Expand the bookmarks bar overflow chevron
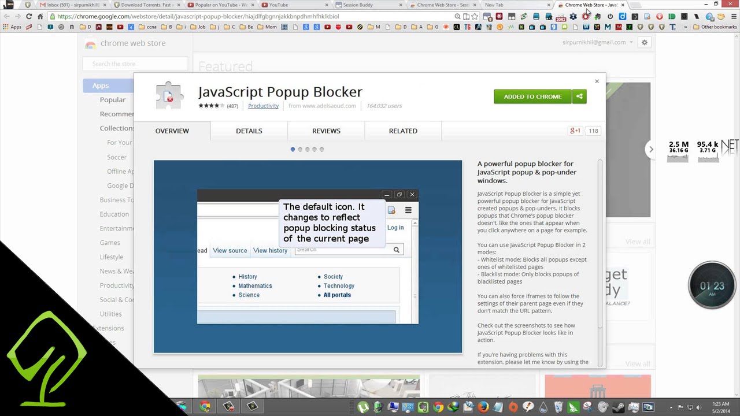740x416 pixels. coord(686,27)
